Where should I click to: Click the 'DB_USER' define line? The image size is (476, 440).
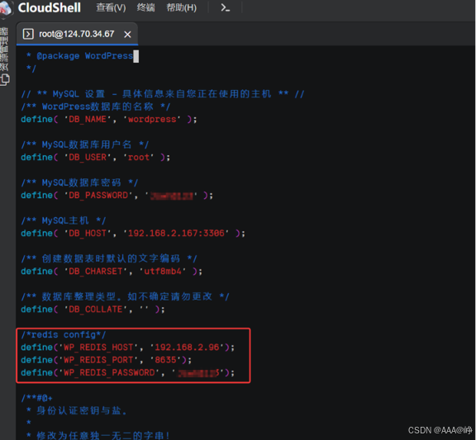[95, 158]
